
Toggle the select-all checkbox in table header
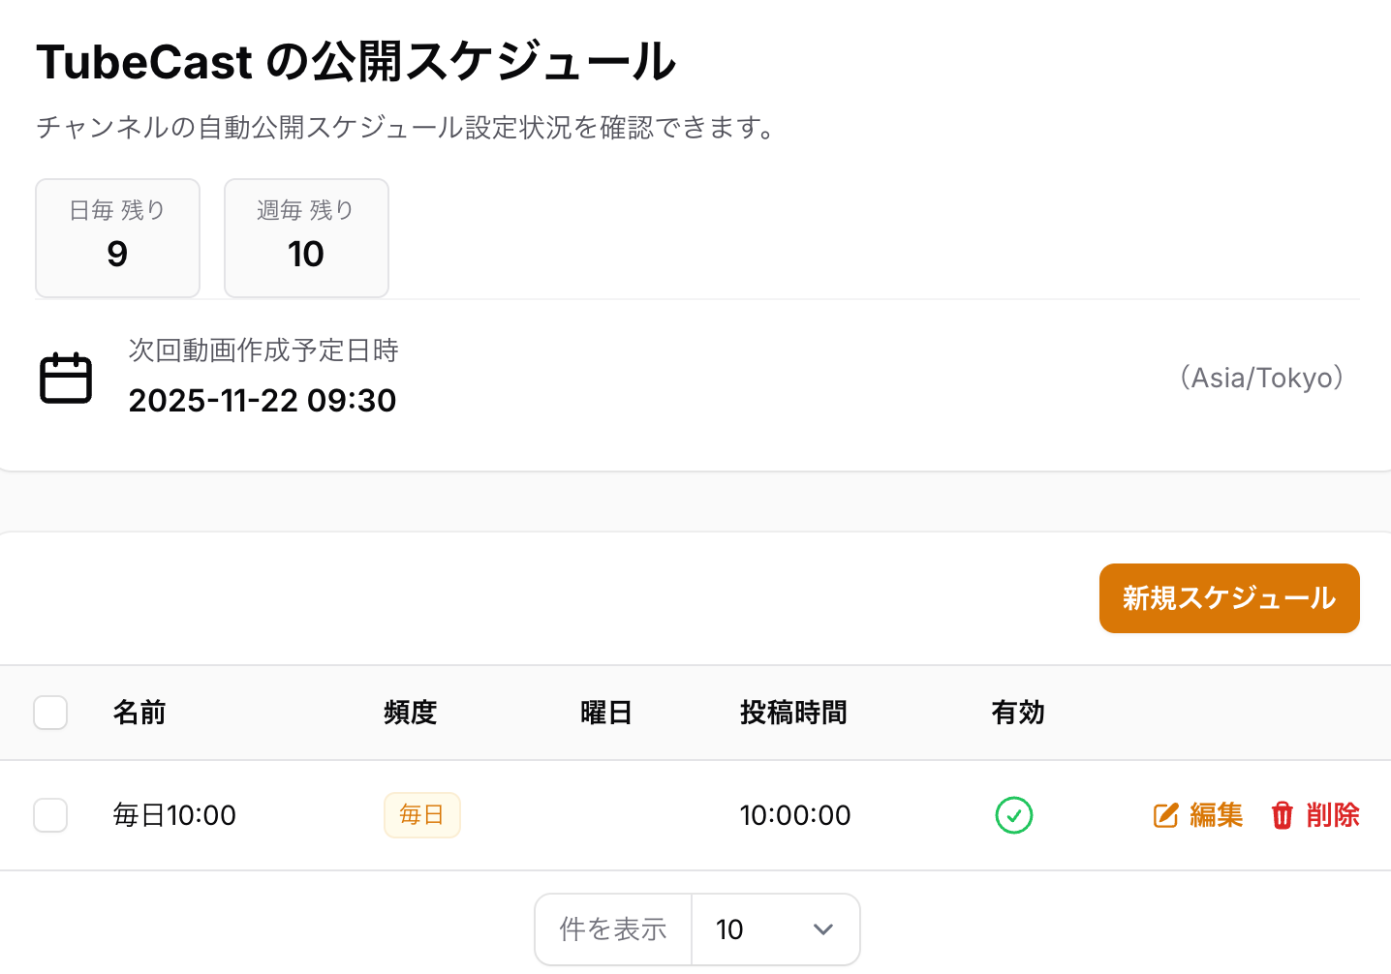coord(50,713)
